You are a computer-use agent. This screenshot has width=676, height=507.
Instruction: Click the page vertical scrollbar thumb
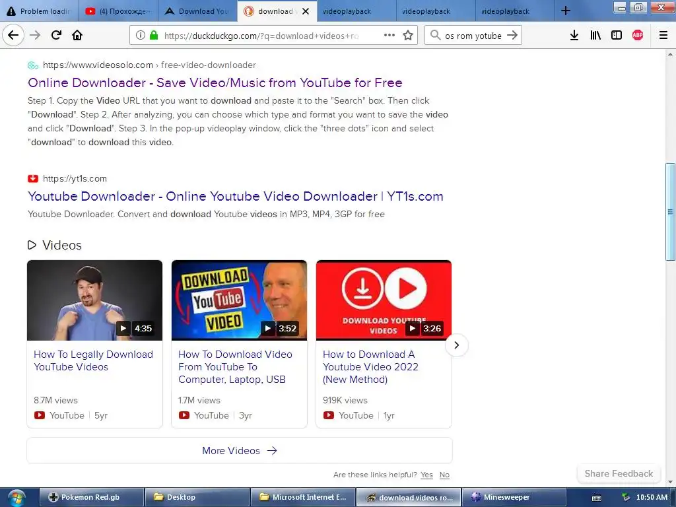(670, 212)
